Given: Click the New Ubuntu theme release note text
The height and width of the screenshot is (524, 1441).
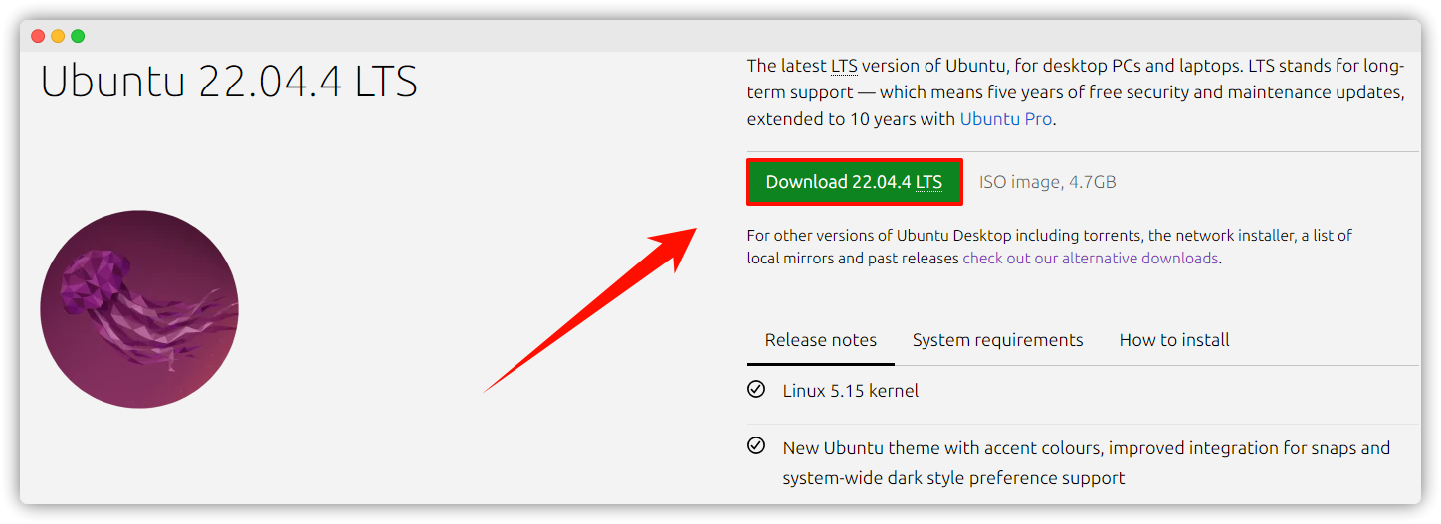Looking at the screenshot, I should 1086,463.
